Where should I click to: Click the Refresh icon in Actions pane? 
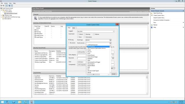point(152,25)
